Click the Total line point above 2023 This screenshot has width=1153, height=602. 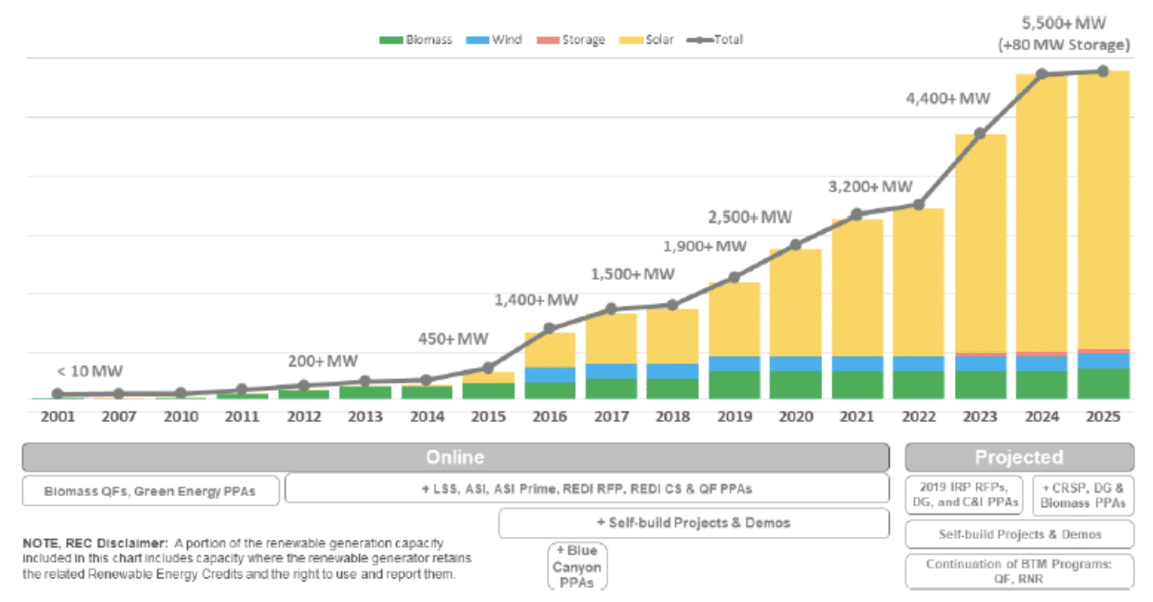point(979,134)
